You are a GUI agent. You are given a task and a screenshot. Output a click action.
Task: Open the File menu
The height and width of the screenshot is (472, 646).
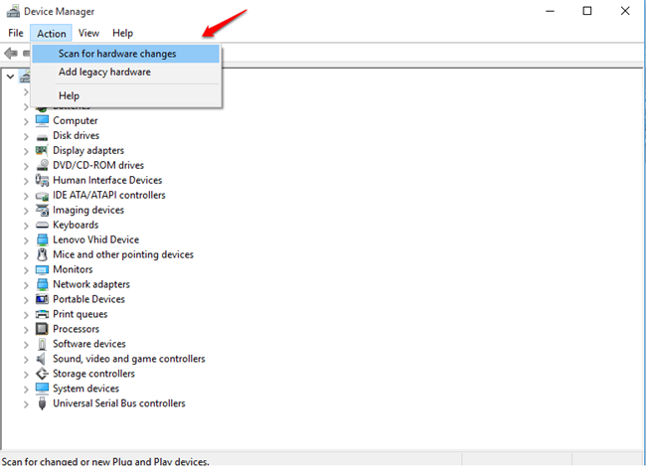click(x=16, y=33)
